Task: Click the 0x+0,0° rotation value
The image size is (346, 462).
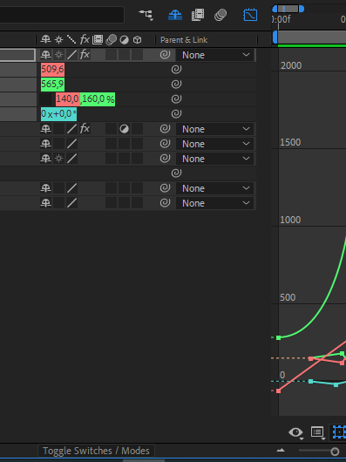Action: point(58,113)
